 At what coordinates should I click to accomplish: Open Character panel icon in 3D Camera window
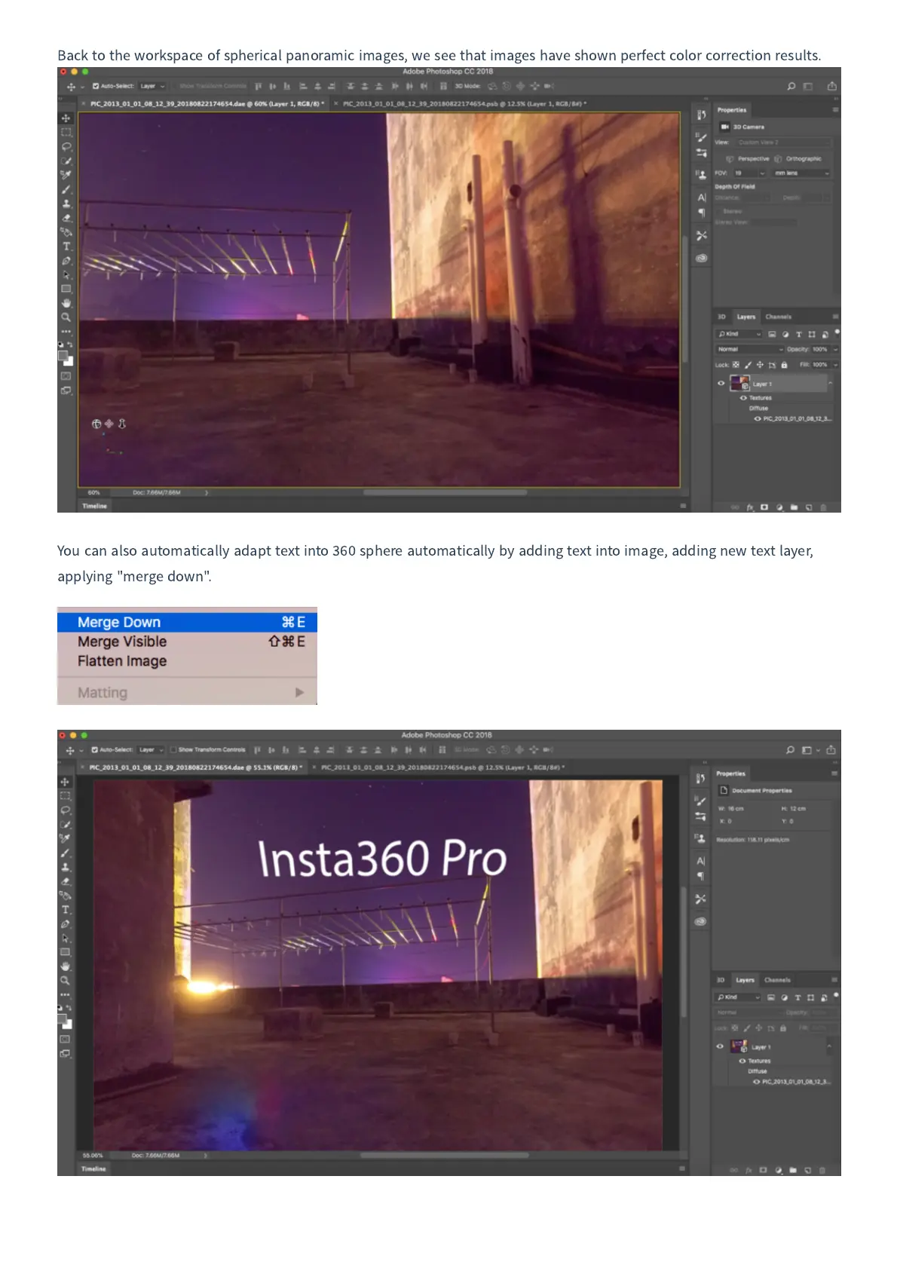[702, 198]
